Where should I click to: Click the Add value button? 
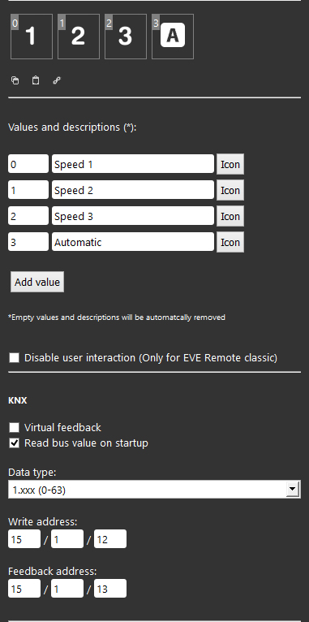point(37,282)
